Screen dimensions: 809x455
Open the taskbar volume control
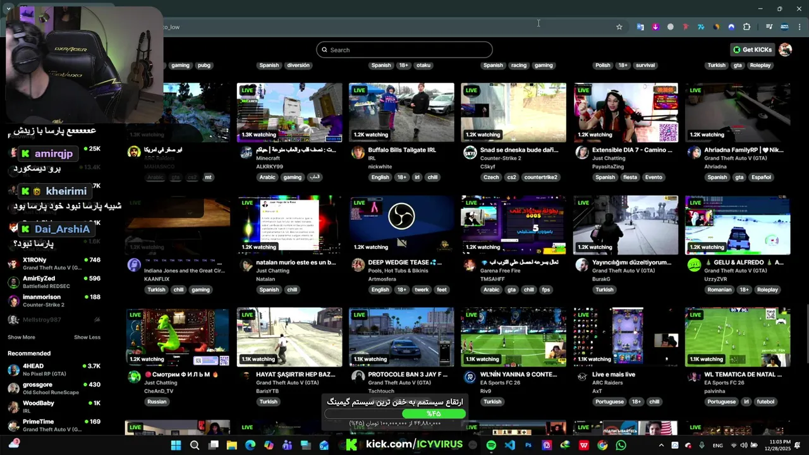point(743,446)
